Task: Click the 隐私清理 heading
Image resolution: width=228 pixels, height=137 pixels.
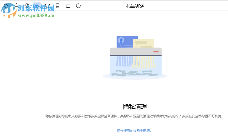Action: click(135, 107)
